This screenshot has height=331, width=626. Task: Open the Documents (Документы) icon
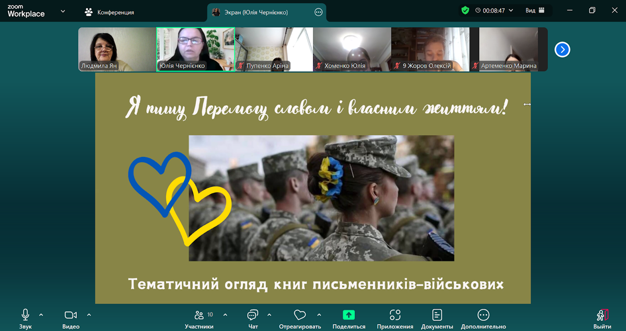[x=437, y=315]
